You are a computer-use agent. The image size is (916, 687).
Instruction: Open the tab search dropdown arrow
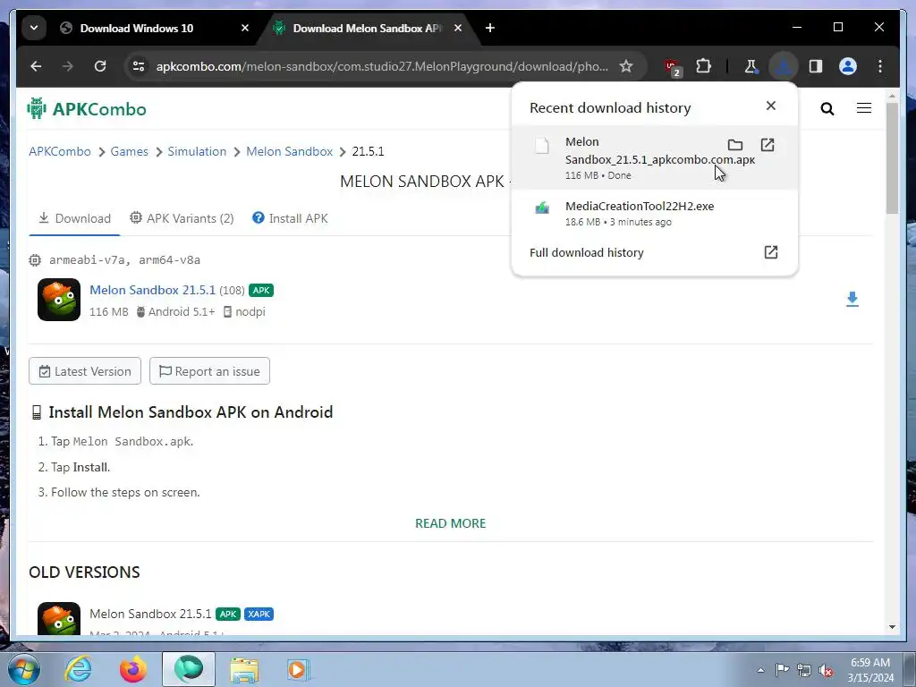[34, 28]
